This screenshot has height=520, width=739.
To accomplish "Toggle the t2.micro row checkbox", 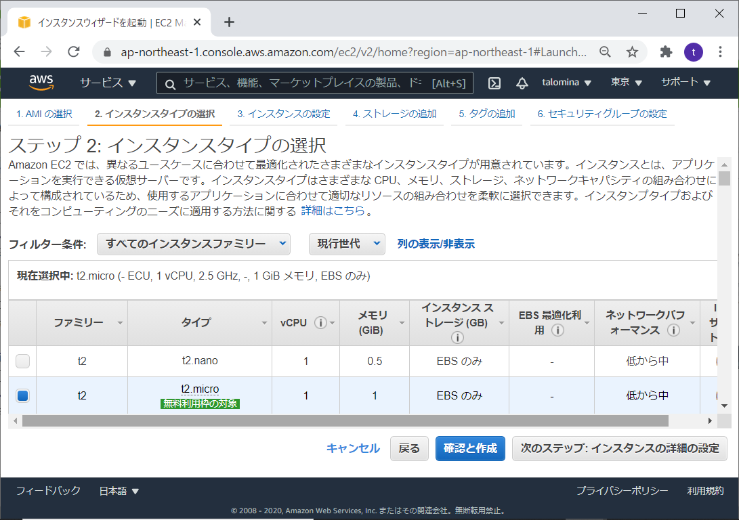I will tap(22, 395).
